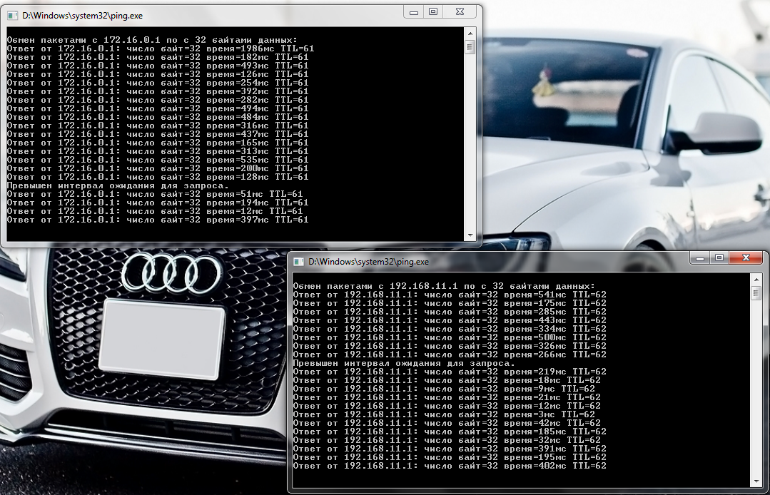Click the reply line with время=484мс

point(158,117)
